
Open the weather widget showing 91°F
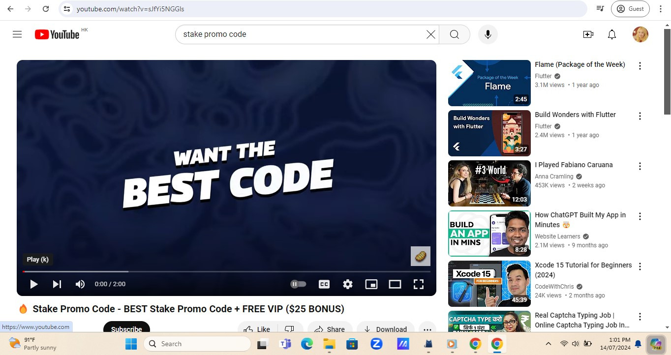coord(33,344)
